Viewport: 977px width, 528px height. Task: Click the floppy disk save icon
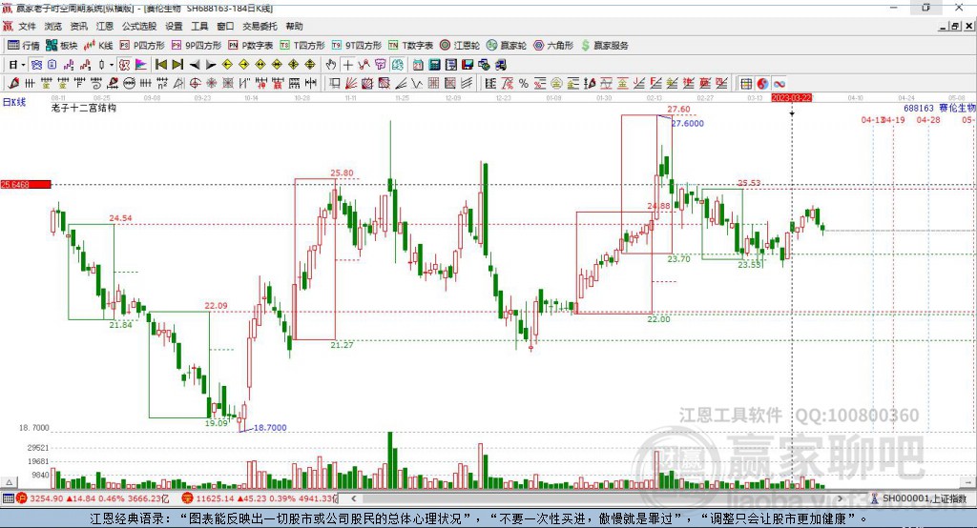point(468,65)
